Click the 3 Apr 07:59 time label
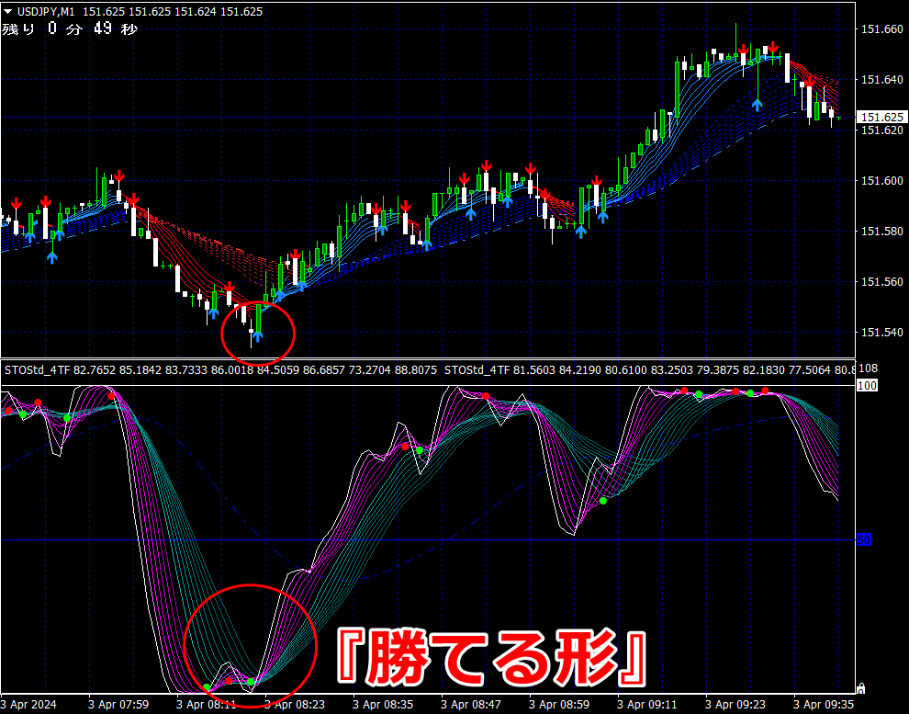Viewport: 909px width, 714px height. 118,705
